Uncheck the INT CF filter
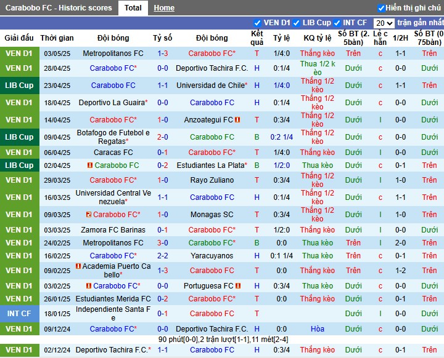This screenshot has height=358, width=444. tap(337, 23)
